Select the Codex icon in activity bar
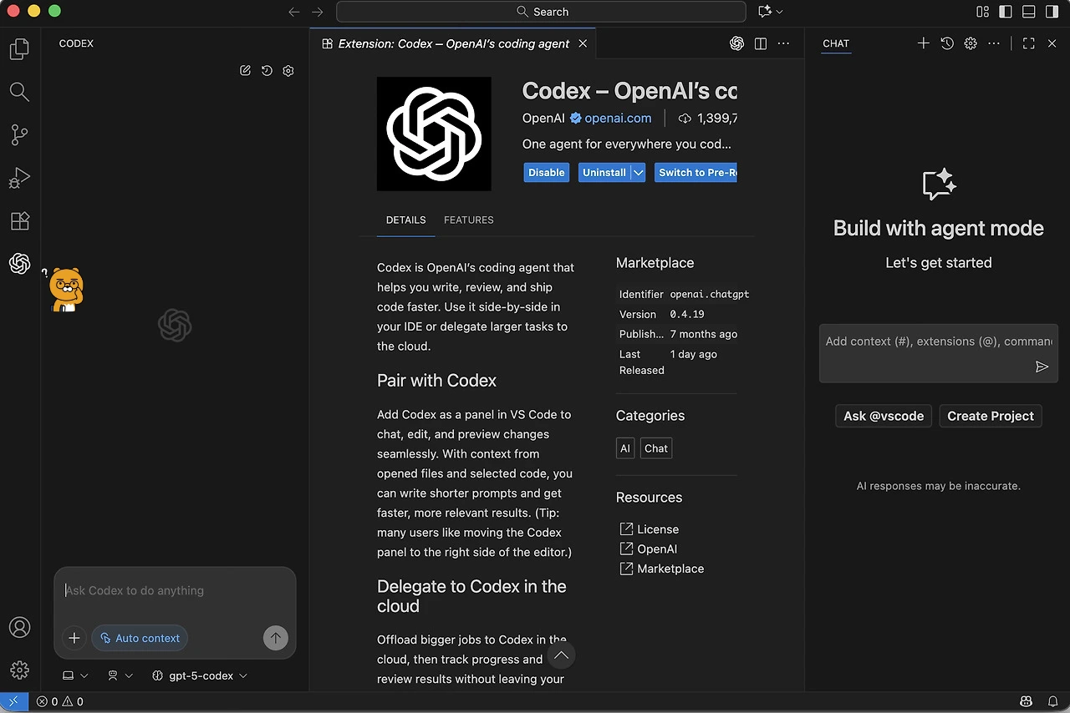 coord(19,264)
